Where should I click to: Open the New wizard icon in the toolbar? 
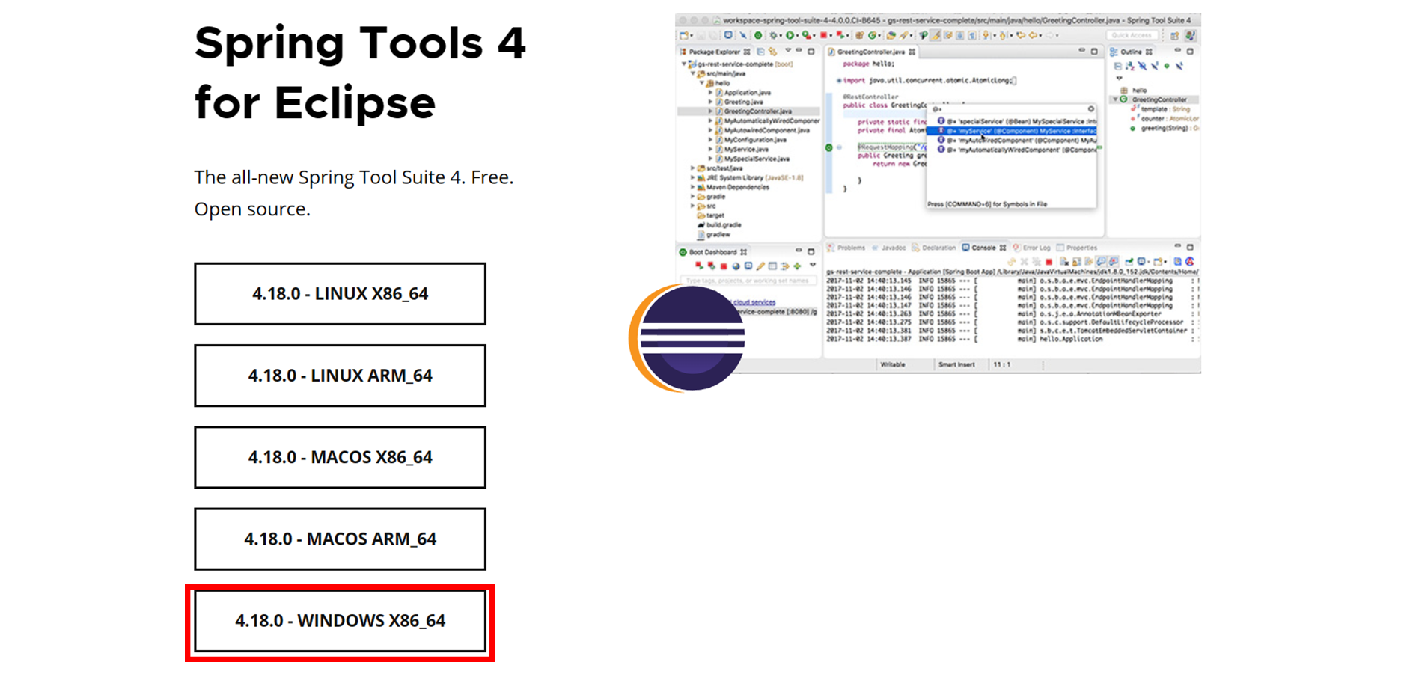[x=683, y=35]
